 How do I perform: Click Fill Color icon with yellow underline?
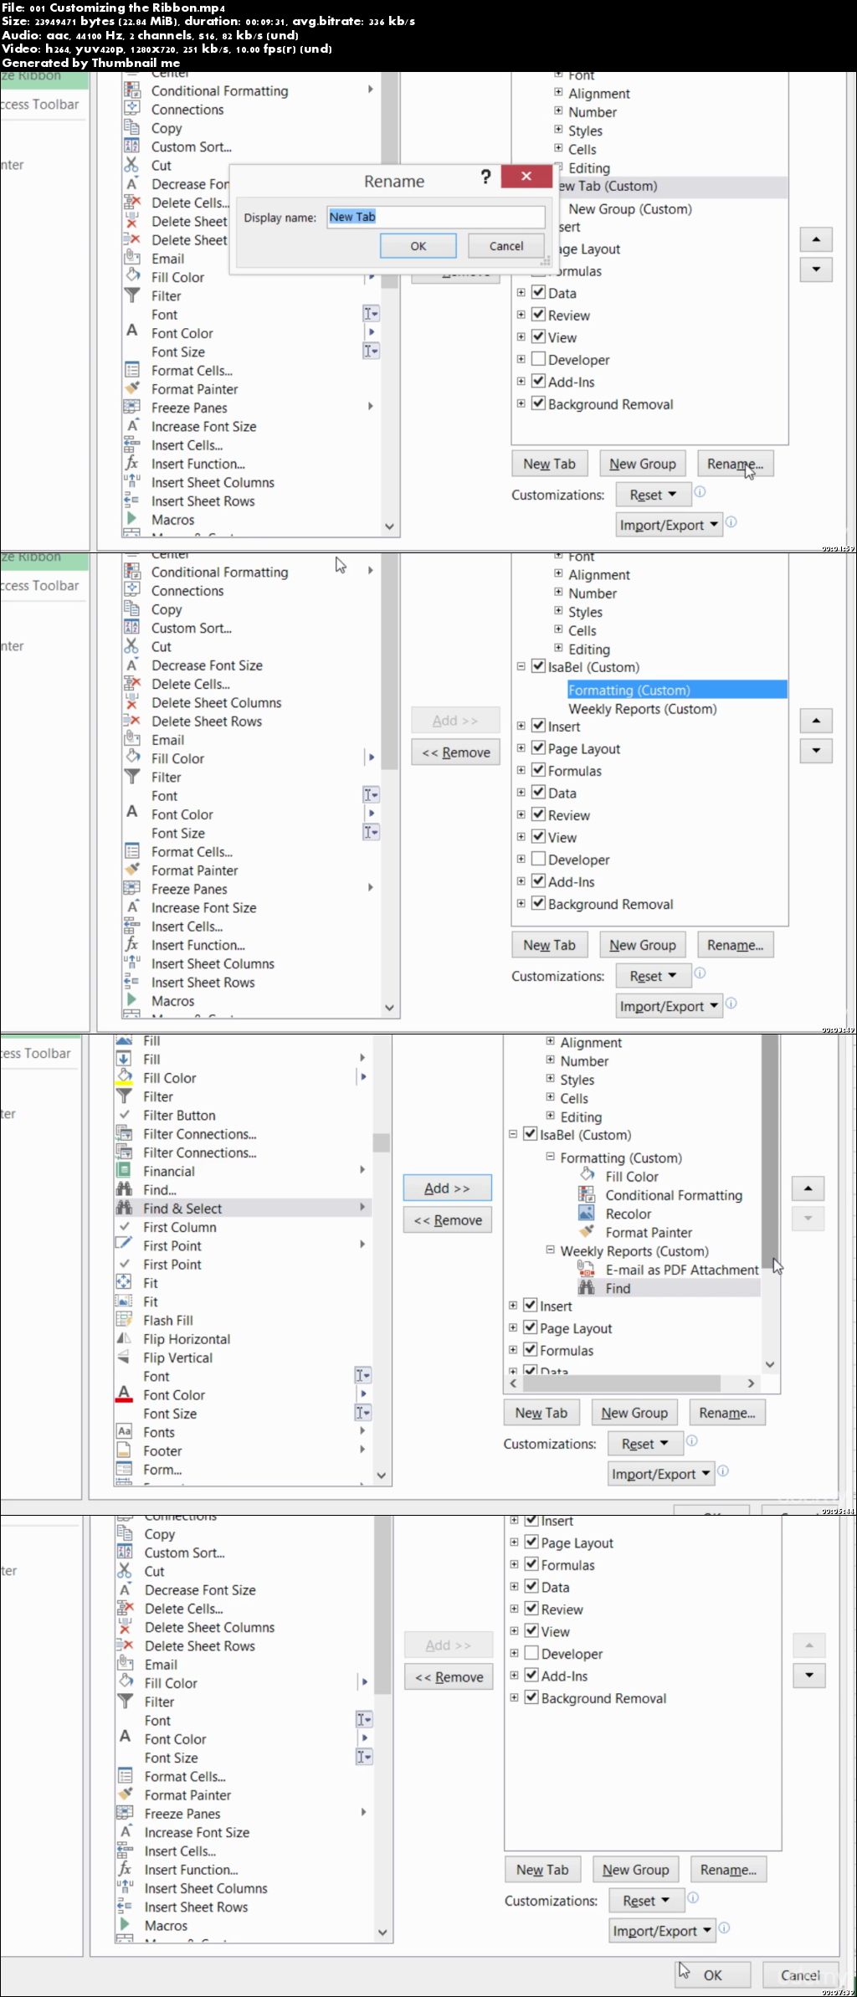[124, 1077]
